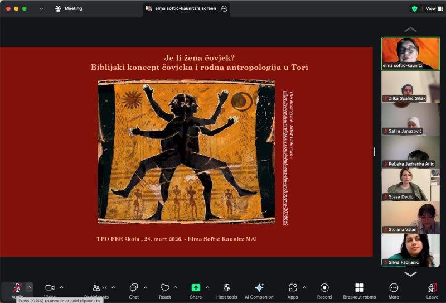
Task: Start video camera icon
Action: pyautogui.click(x=50, y=288)
